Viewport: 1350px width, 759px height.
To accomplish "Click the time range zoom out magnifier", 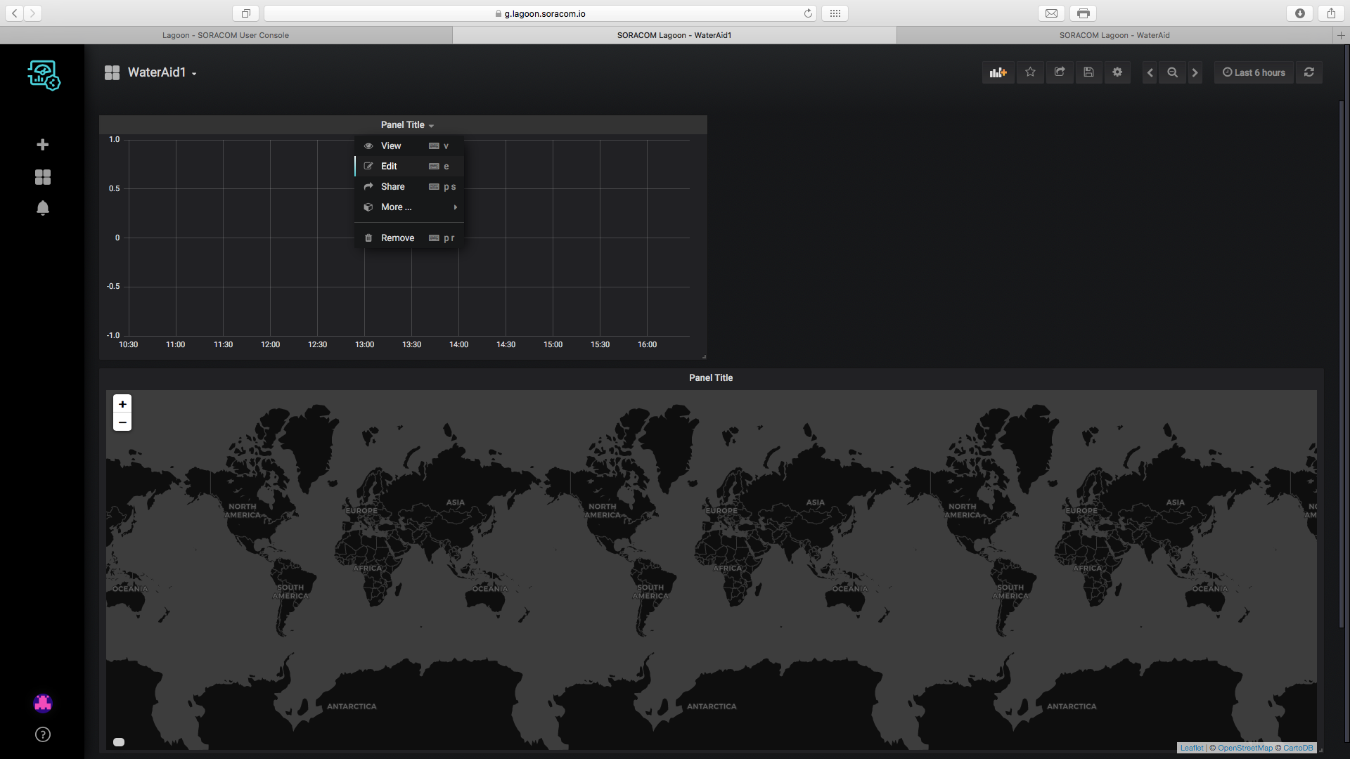I will (x=1172, y=72).
